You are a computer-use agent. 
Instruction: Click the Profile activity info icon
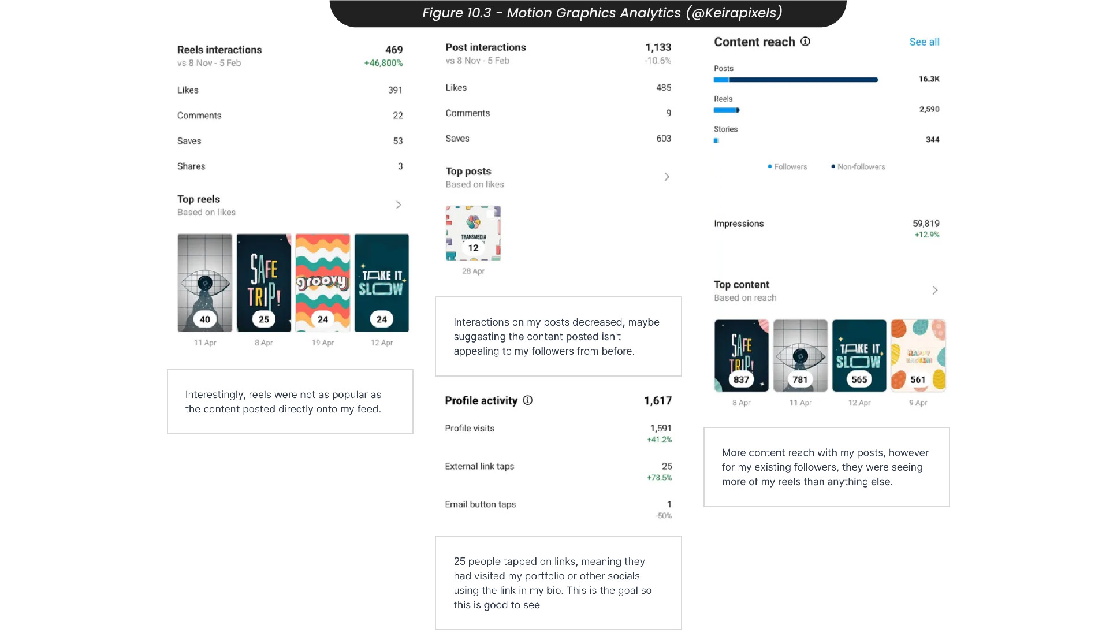click(x=527, y=400)
